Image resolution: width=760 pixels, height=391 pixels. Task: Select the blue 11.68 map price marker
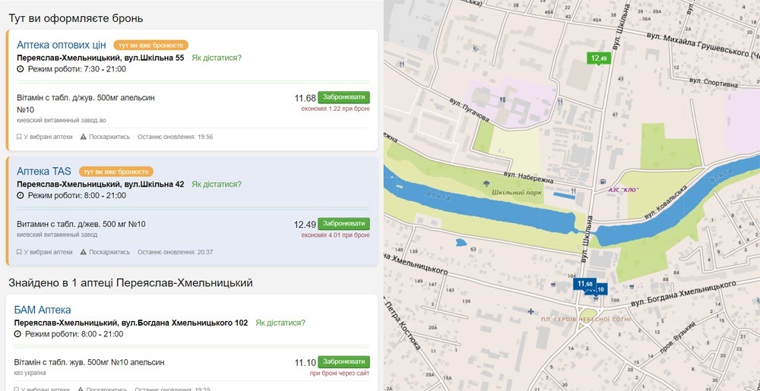[584, 284]
